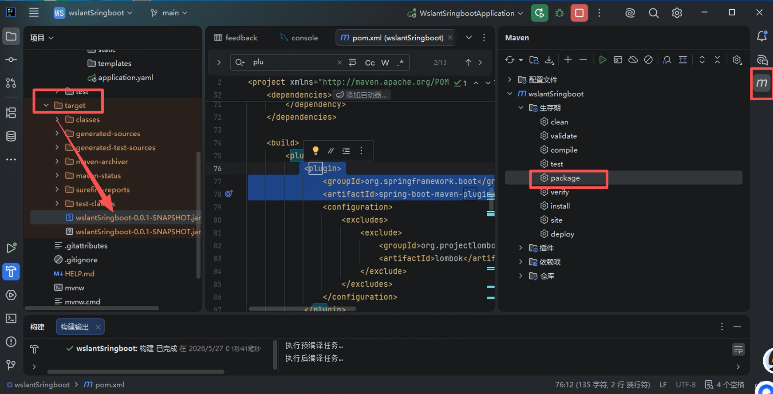773x394 pixels.
Task: Show hidden editor tabs list
Action: 469,37
